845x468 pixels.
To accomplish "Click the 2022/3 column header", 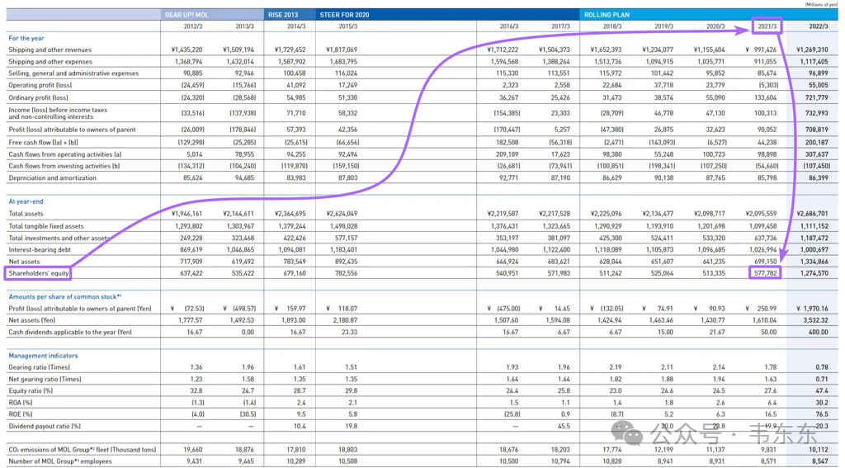I will (818, 26).
